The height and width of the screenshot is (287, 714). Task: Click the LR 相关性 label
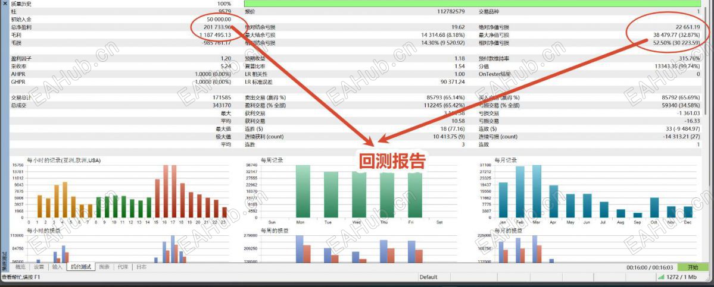(257, 74)
